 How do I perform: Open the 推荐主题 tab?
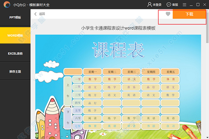[x=15, y=71]
